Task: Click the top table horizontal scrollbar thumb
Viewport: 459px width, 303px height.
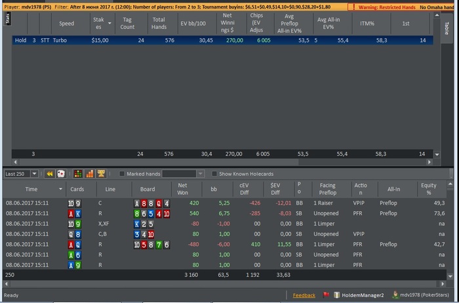Action: coord(159,162)
